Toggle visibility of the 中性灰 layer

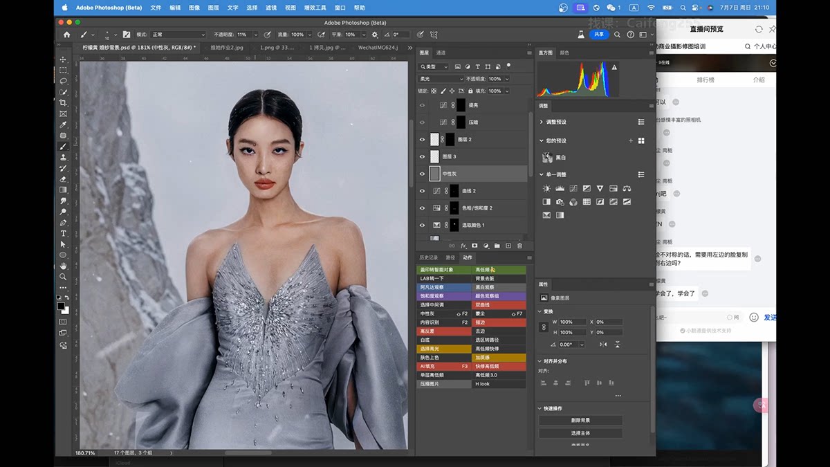(422, 174)
